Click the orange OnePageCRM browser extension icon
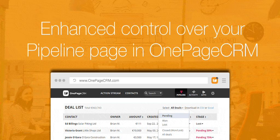The height and width of the screenshot is (140, 280). tap(215, 80)
